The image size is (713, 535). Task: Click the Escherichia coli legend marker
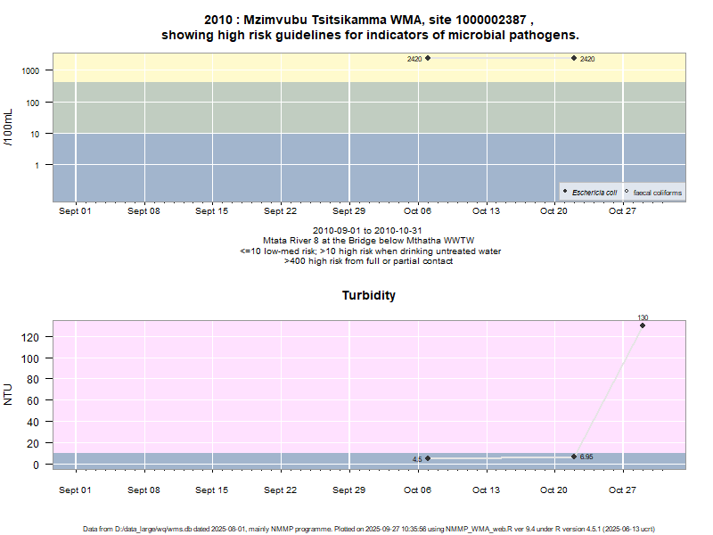[x=566, y=192]
